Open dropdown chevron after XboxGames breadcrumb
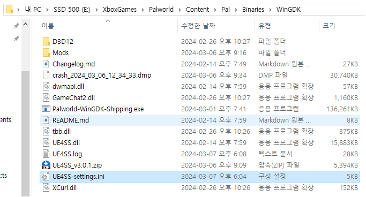The height and width of the screenshot is (197, 366). pyautogui.click(x=143, y=10)
